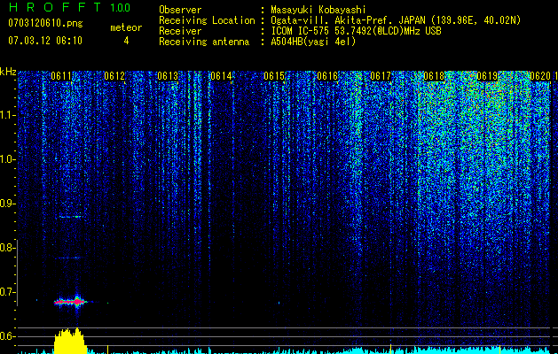Click the meteor count 4
Screen dimensions: 558x354
point(126,41)
